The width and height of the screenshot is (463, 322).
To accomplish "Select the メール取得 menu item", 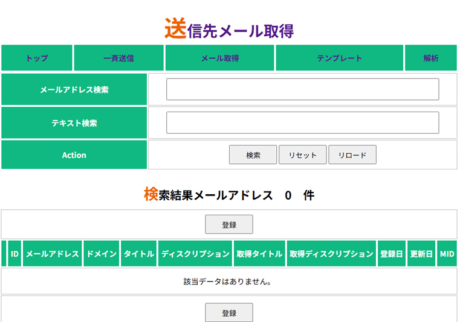I will click(220, 58).
